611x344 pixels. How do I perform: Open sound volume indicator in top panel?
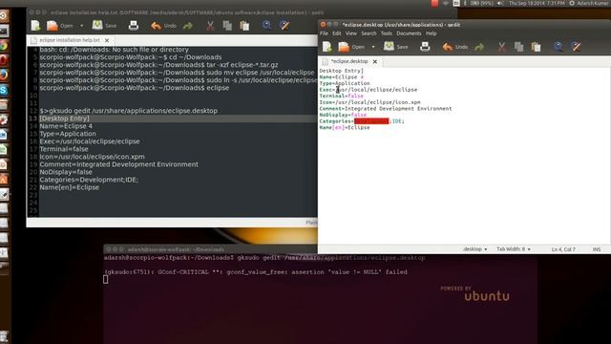tap(500, 3)
